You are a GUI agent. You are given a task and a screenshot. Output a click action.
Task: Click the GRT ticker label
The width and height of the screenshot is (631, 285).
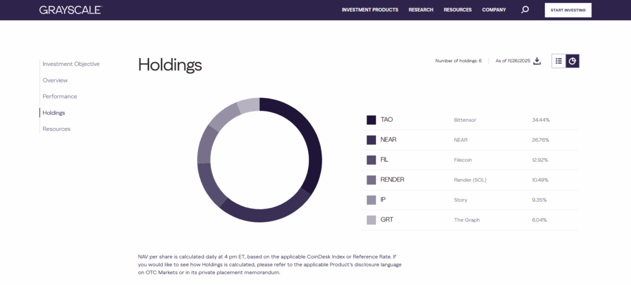click(x=387, y=220)
